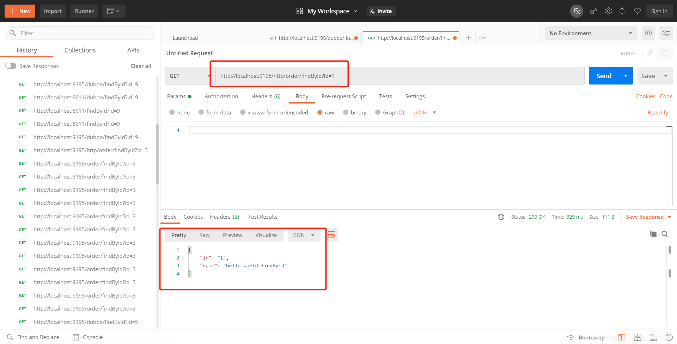Viewport: 677px width, 344px height.
Task: Open the Authorization request tab
Action: point(221,96)
